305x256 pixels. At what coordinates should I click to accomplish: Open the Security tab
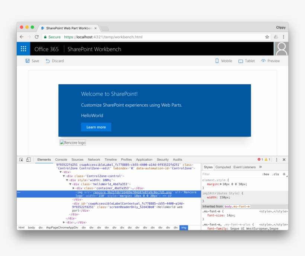click(x=163, y=159)
